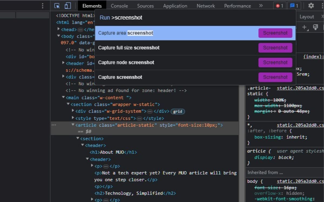324x202 pixels.
Task: Open the static.205a2dd0 stylesheet link for .article-static
Action: [x=300, y=88]
